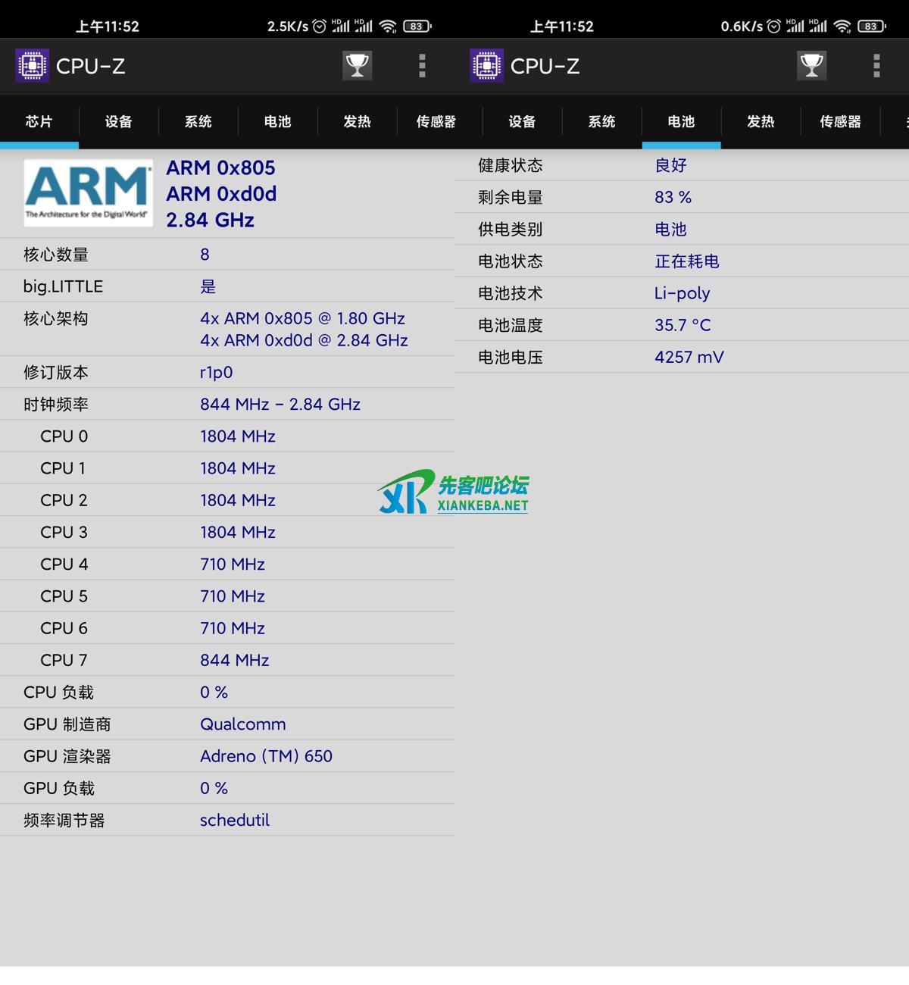Select the CPU 7 844 MHz row
The height and width of the screenshot is (985, 909).
pyautogui.click(x=227, y=660)
